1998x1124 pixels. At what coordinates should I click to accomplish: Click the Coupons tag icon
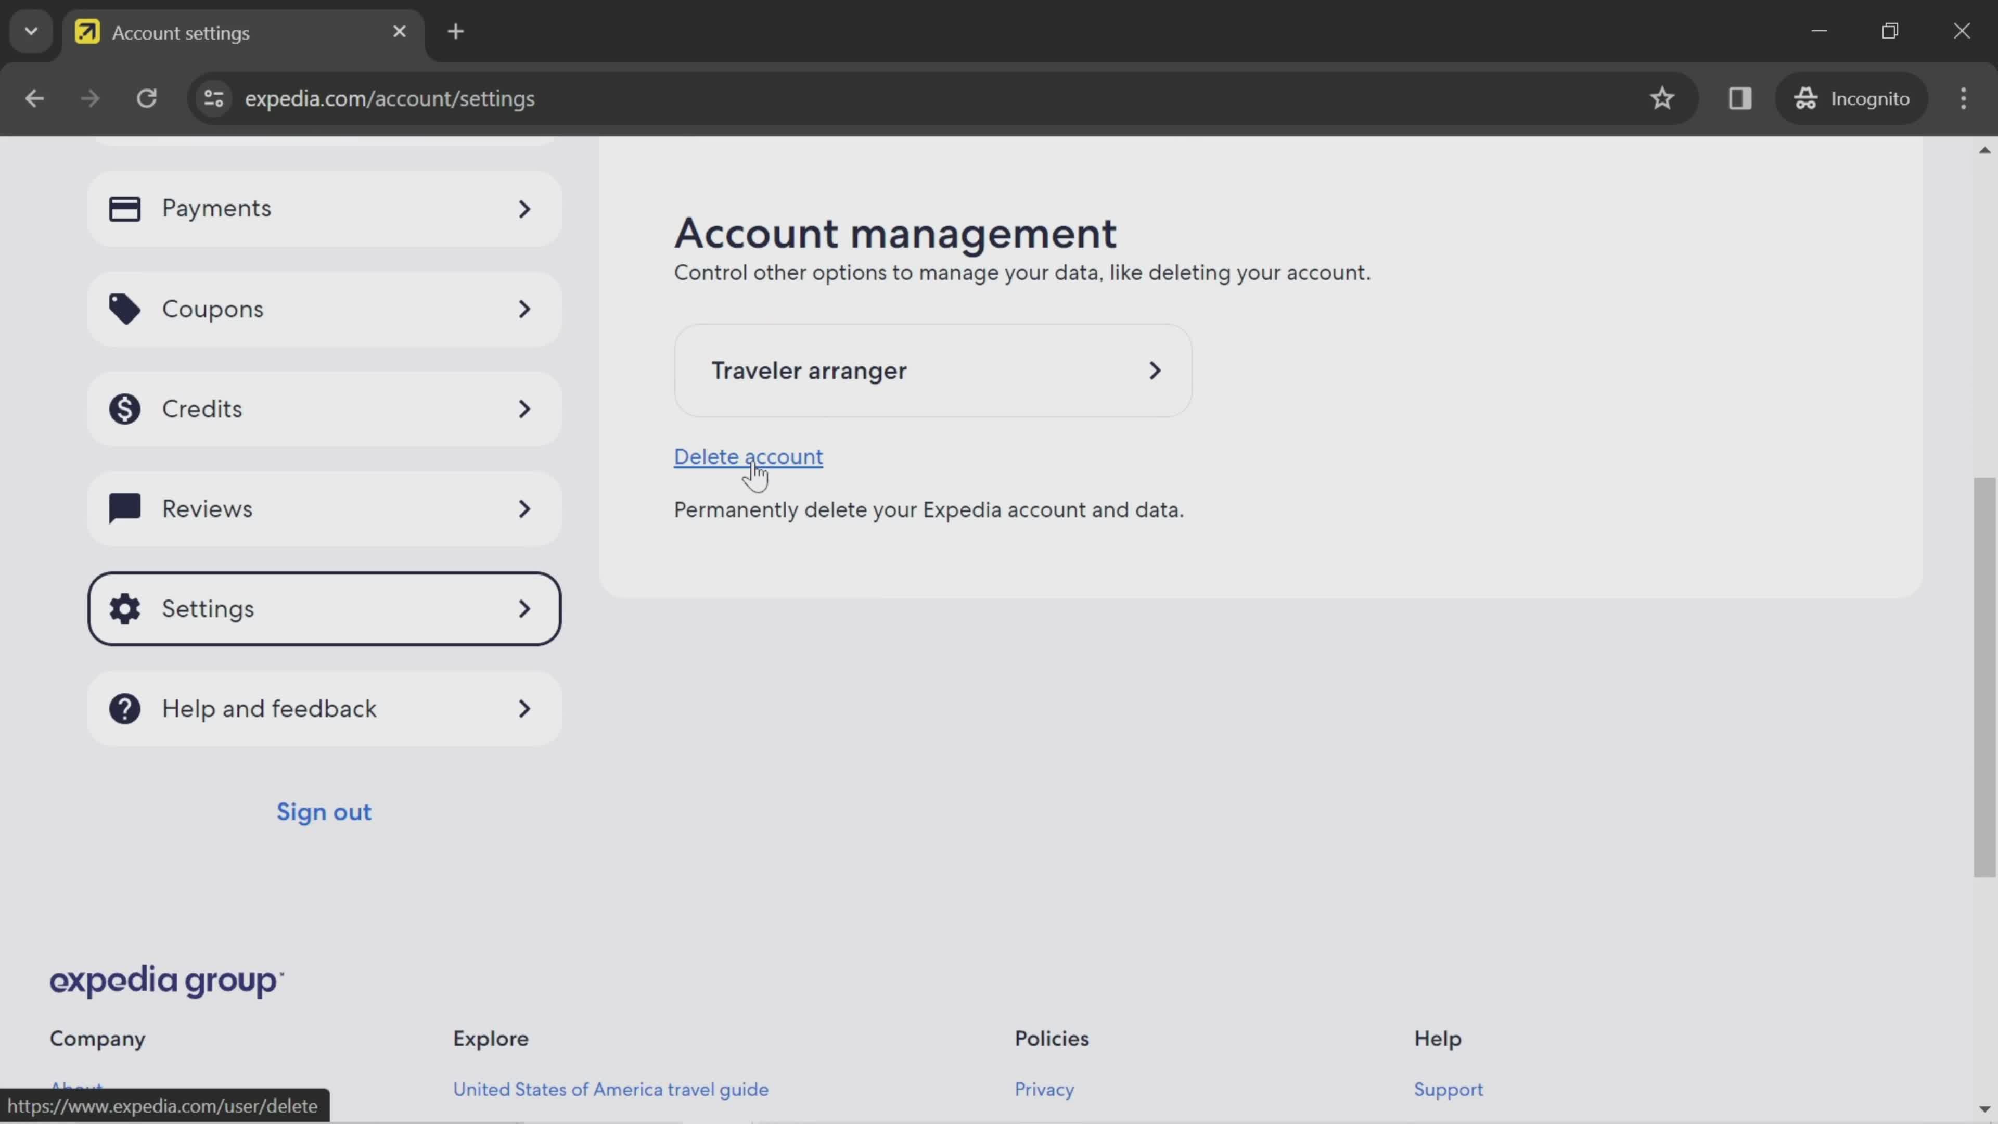pos(124,309)
